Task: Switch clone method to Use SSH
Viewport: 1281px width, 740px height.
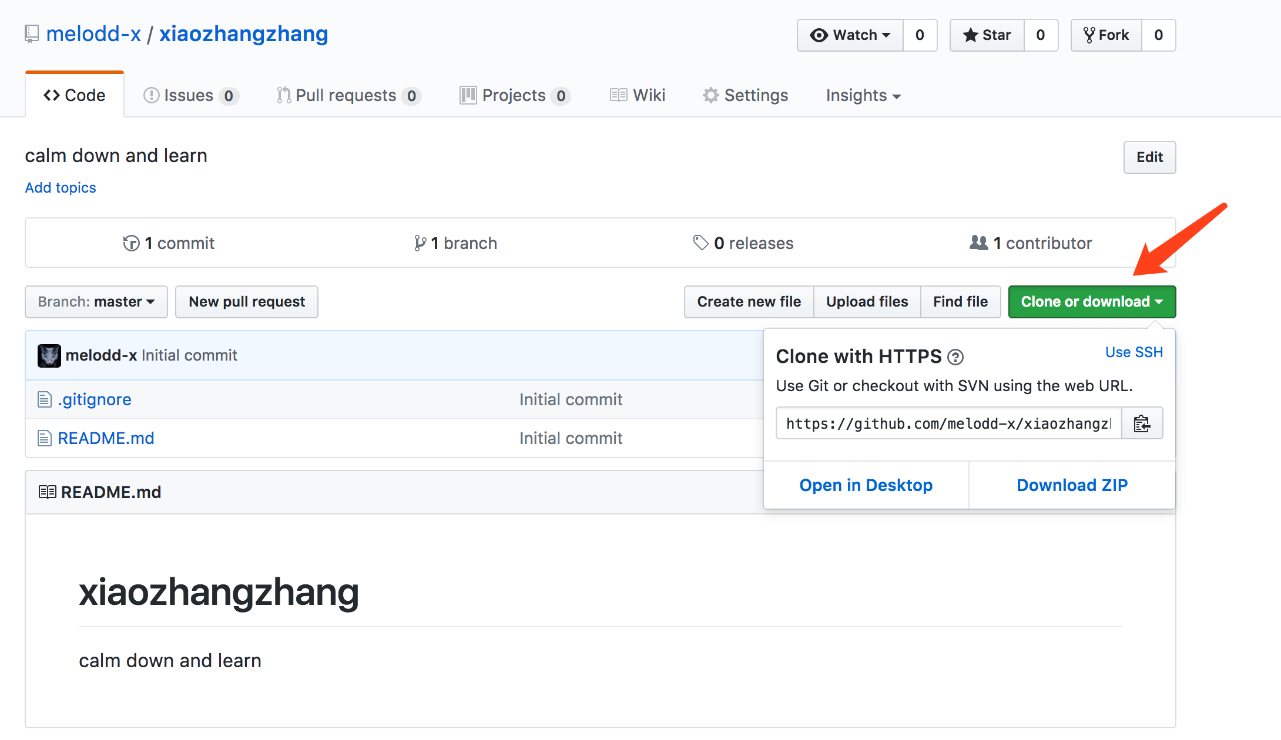Action: point(1134,352)
